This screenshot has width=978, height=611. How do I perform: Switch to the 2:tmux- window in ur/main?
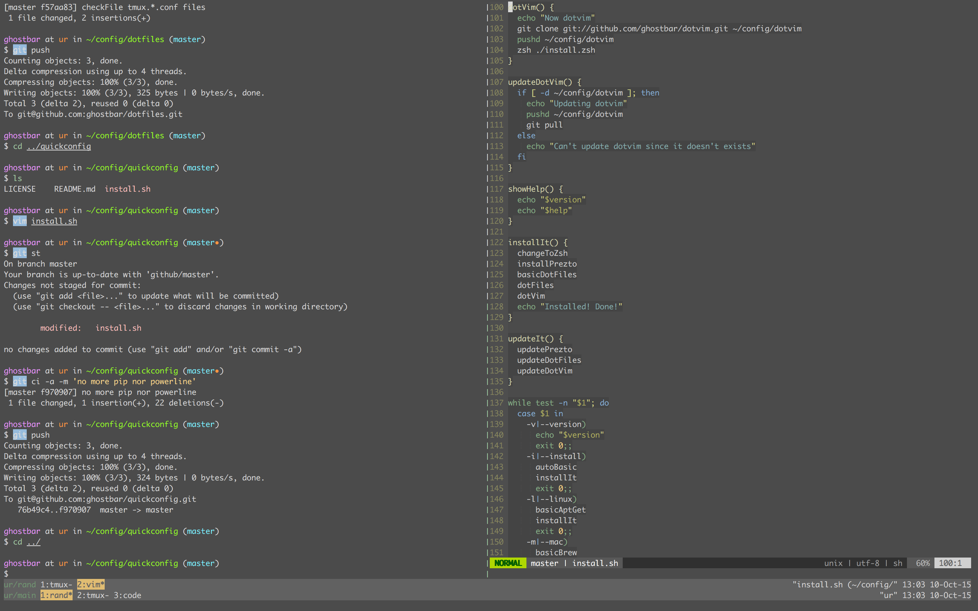tap(93, 595)
